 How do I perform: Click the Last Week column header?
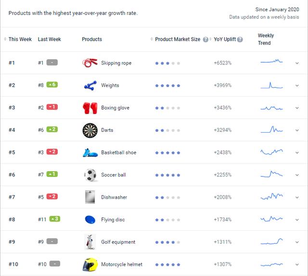[49, 39]
